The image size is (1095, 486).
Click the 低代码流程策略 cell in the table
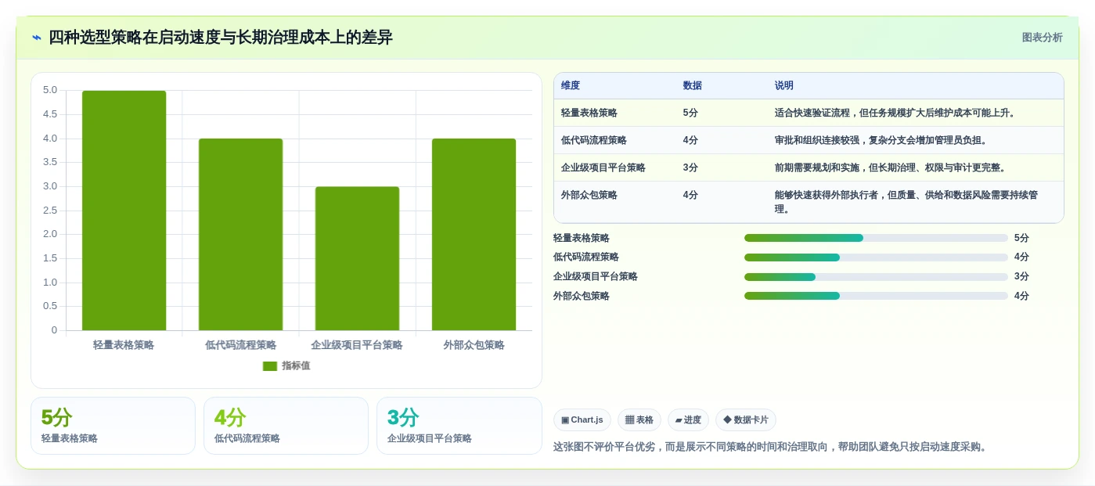point(594,141)
